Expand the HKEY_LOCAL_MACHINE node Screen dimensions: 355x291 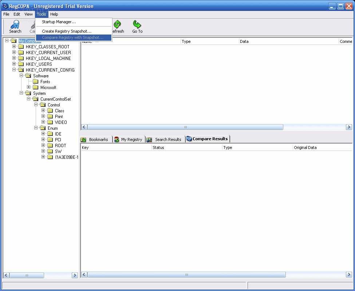pyautogui.click(x=14, y=58)
